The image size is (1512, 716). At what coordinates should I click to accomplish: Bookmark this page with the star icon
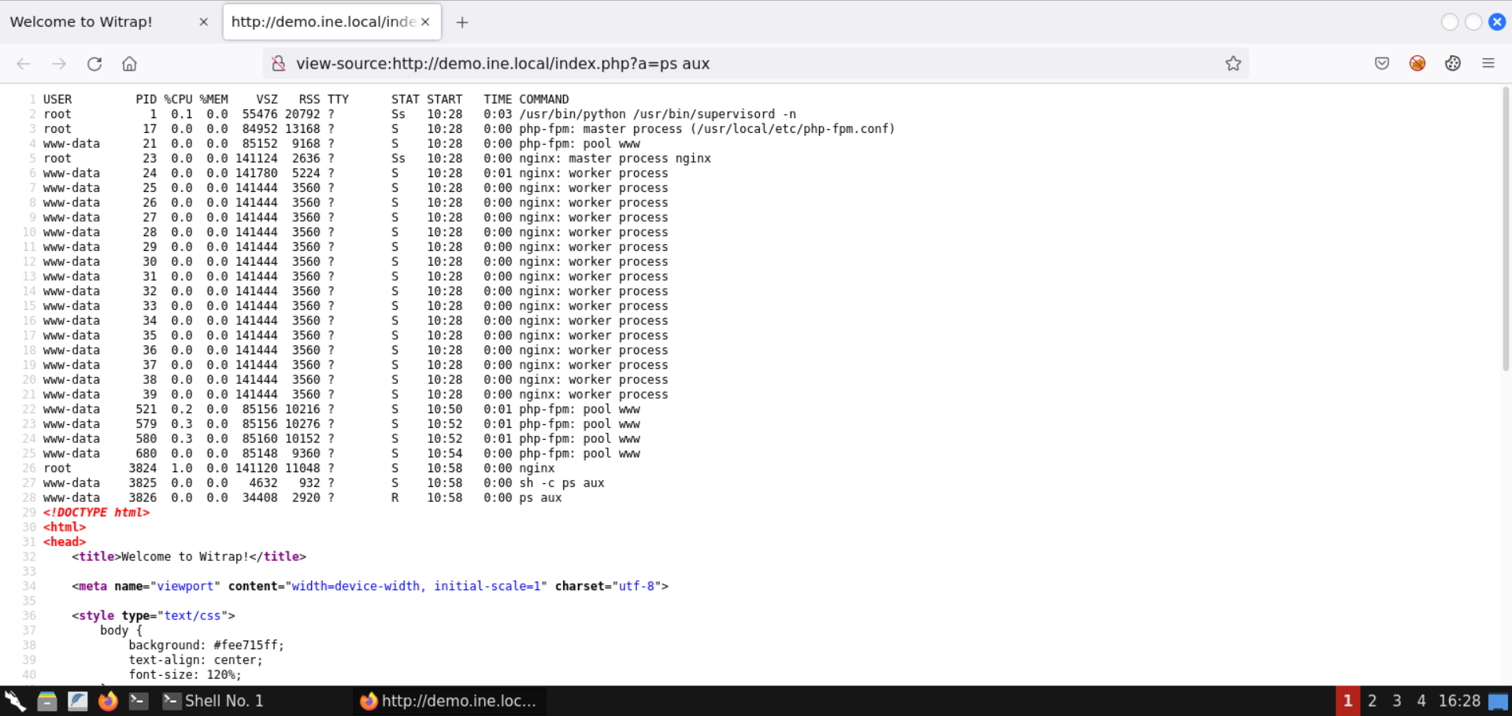pos(1233,64)
